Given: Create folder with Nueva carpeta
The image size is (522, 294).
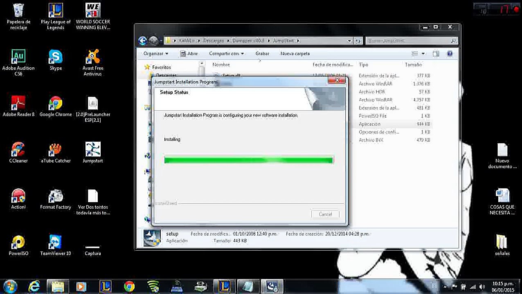Looking at the screenshot, I should point(295,53).
